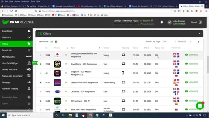The image size is (209, 118).
Task: Toggle favorite star on Dating.com offer
Action: pos(66,55)
